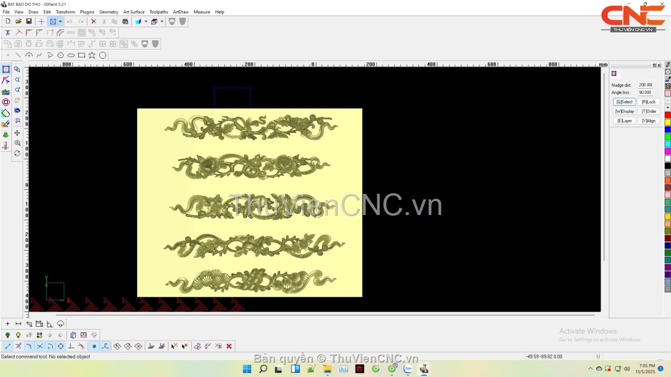Image resolution: width=671 pixels, height=377 pixels.
Task: Click the text 'abc' tool in left sidebar
Action: 6,92
